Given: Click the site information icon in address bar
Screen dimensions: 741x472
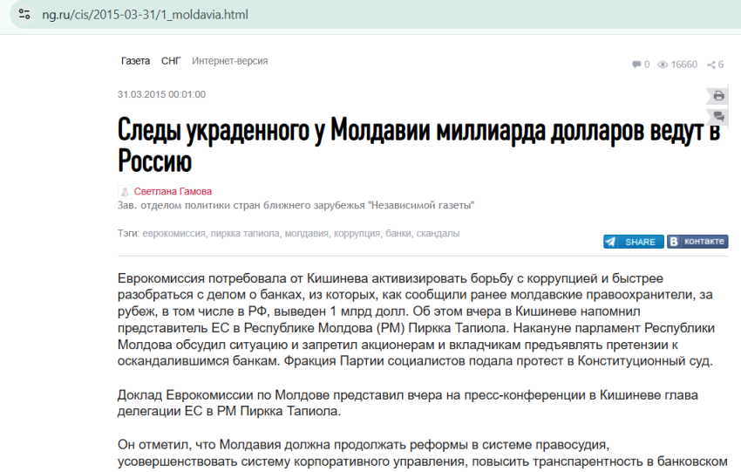Looking at the screenshot, I should [x=24, y=15].
